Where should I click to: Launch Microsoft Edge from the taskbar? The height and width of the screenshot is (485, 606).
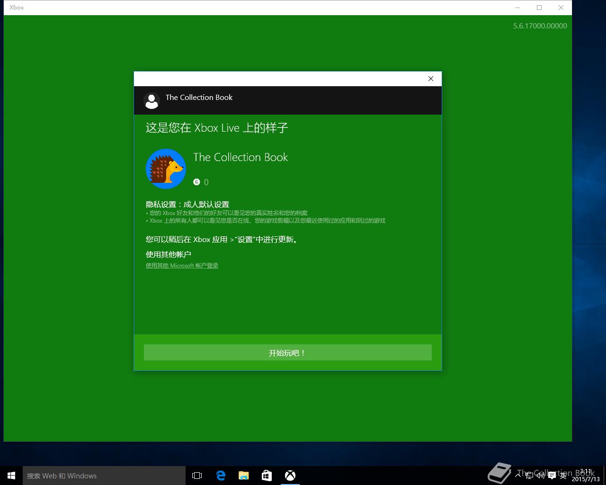point(221,476)
